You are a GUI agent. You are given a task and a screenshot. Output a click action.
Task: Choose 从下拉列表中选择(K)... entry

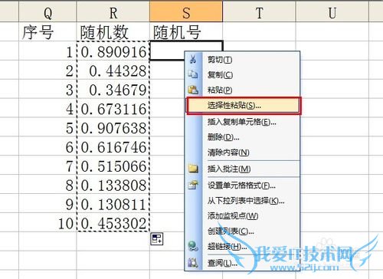pos(243,201)
